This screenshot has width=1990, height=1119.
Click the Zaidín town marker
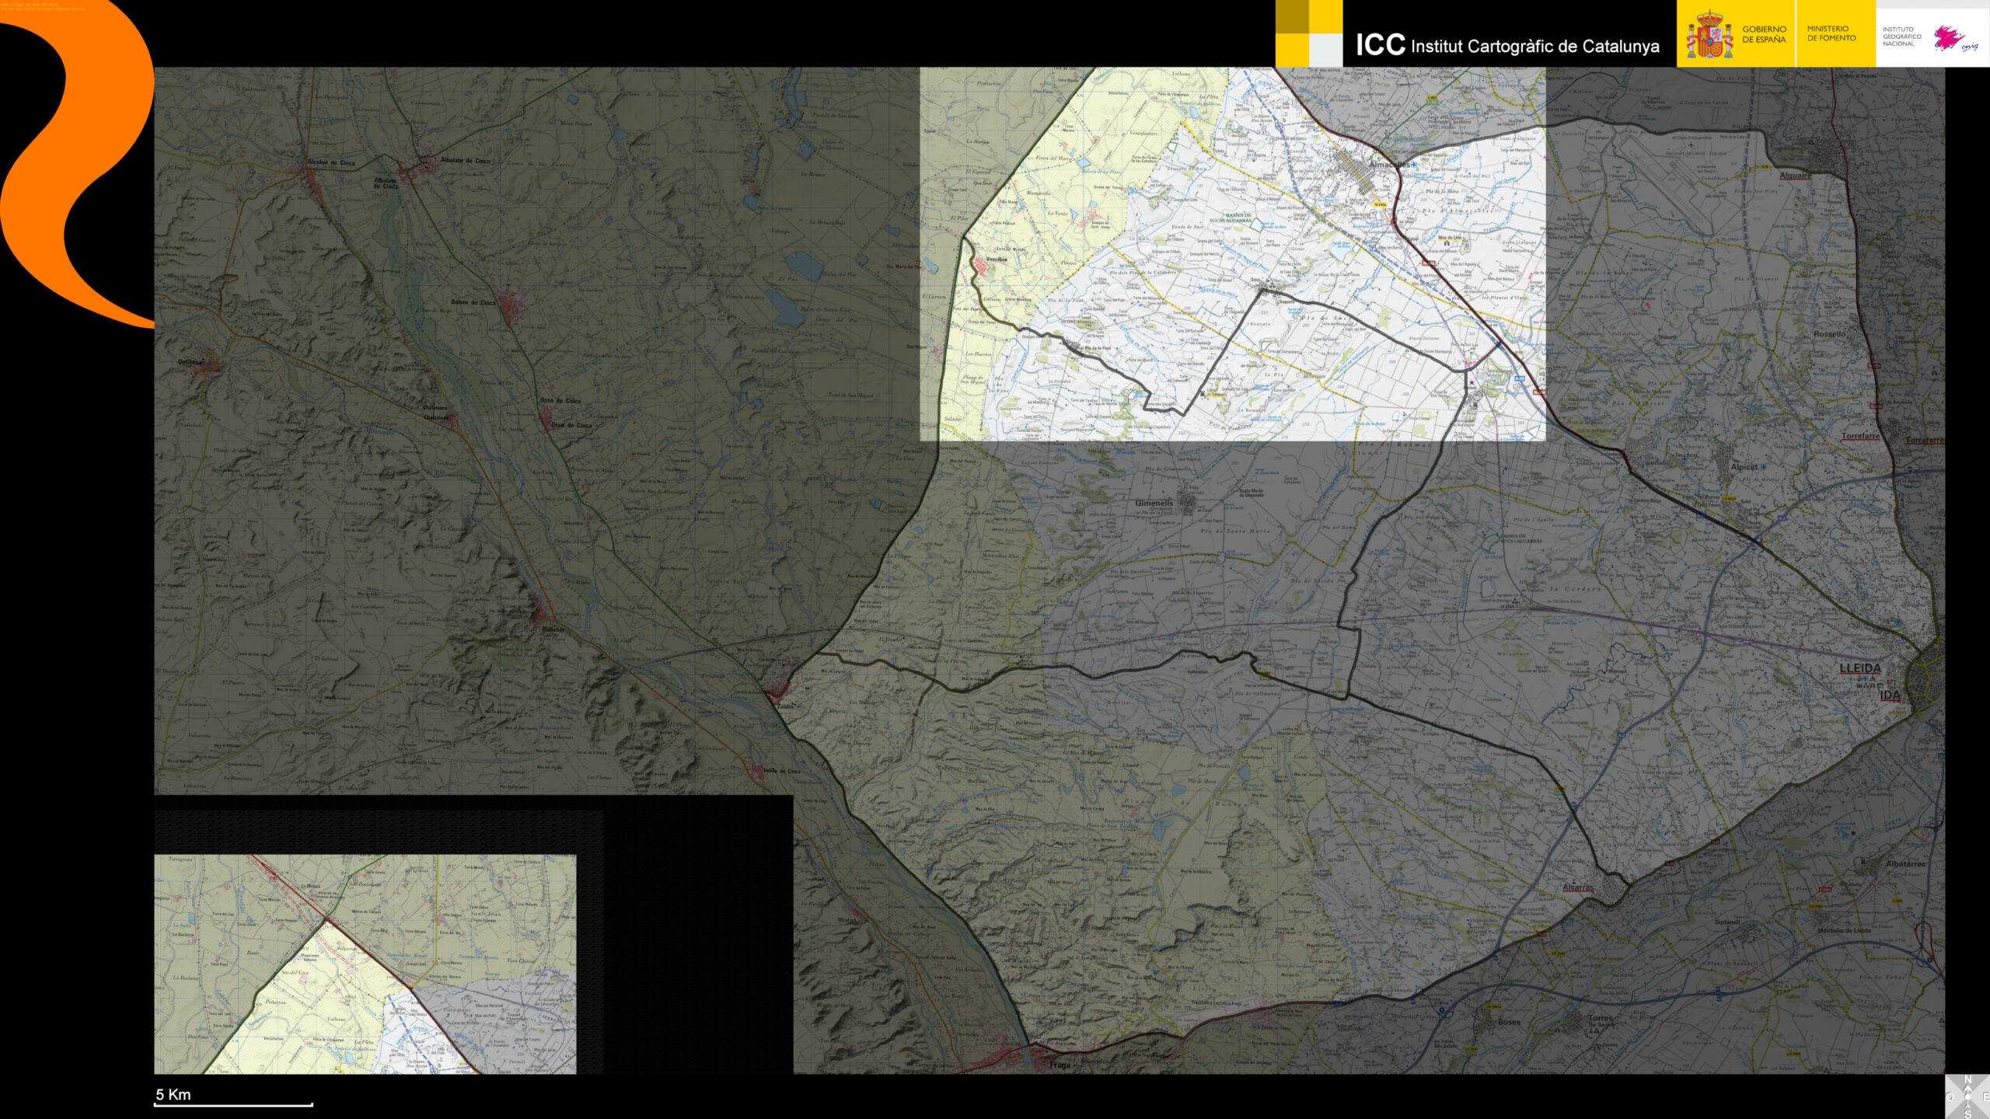pyautogui.click(x=777, y=689)
